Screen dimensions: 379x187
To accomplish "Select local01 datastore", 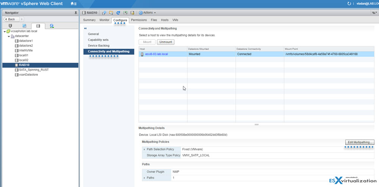I will [23, 55].
